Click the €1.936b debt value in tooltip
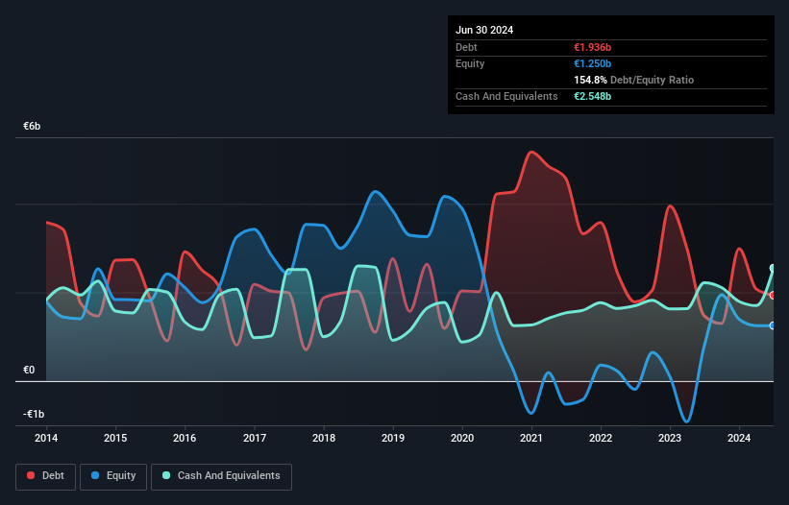 click(x=592, y=47)
